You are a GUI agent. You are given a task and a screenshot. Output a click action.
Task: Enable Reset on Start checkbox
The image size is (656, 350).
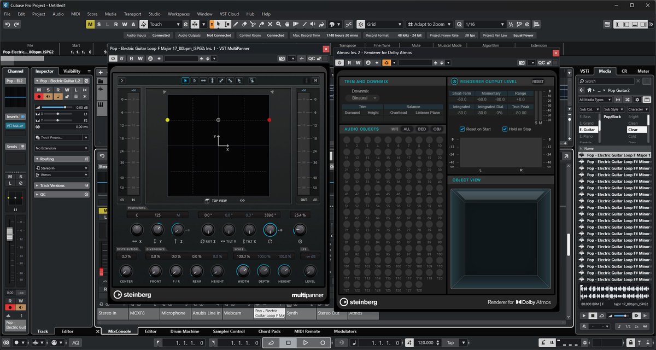462,129
